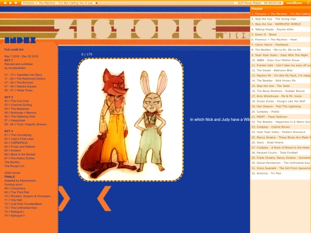The width and height of the screenshot is (311, 233).
Task: Click the next comic page orange arrow
Action: [x=64, y=198]
